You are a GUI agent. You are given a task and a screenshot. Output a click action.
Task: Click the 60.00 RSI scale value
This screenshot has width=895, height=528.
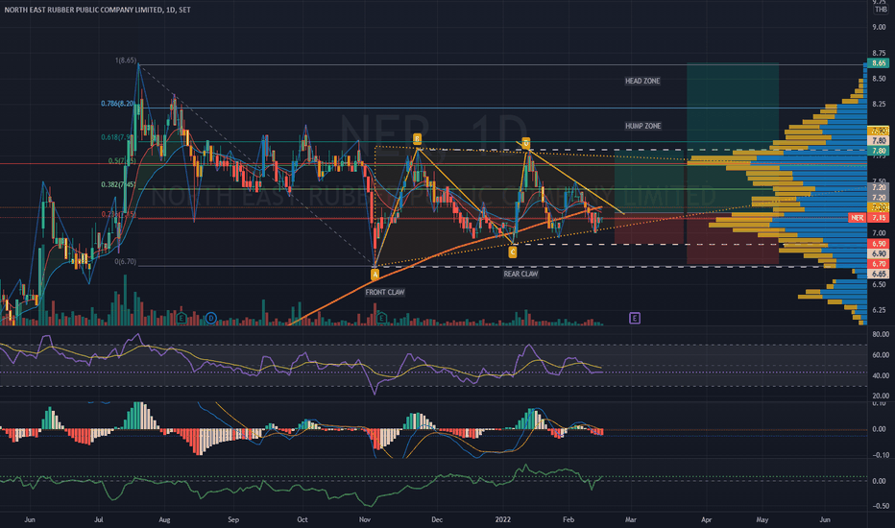[881, 354]
